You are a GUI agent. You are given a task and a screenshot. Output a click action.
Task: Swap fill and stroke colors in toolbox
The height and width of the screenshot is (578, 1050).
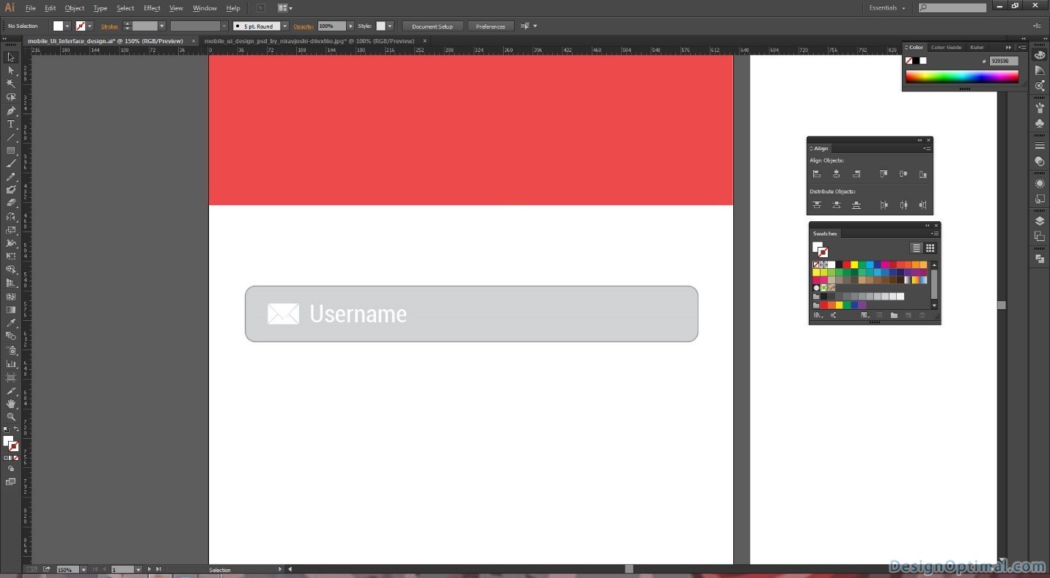pyautogui.click(x=16, y=429)
